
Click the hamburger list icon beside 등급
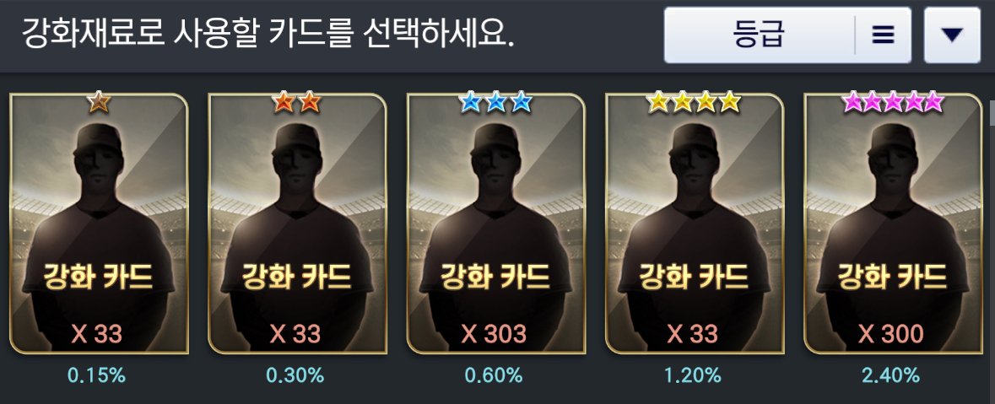point(883,35)
